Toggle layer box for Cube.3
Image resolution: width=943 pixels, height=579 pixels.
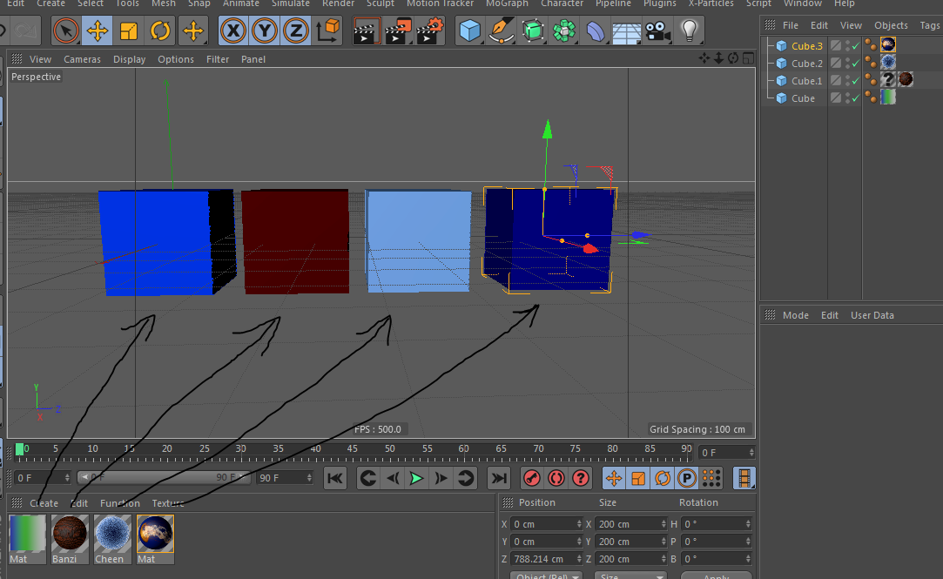pos(836,45)
